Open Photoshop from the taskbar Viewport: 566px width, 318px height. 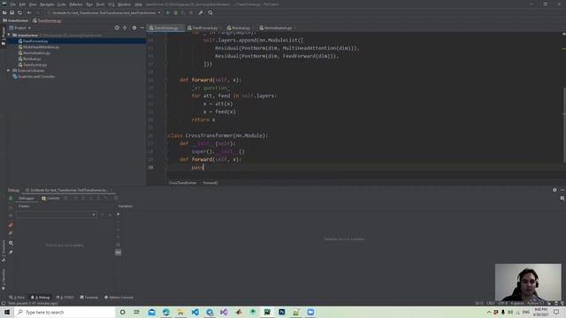click(281, 312)
